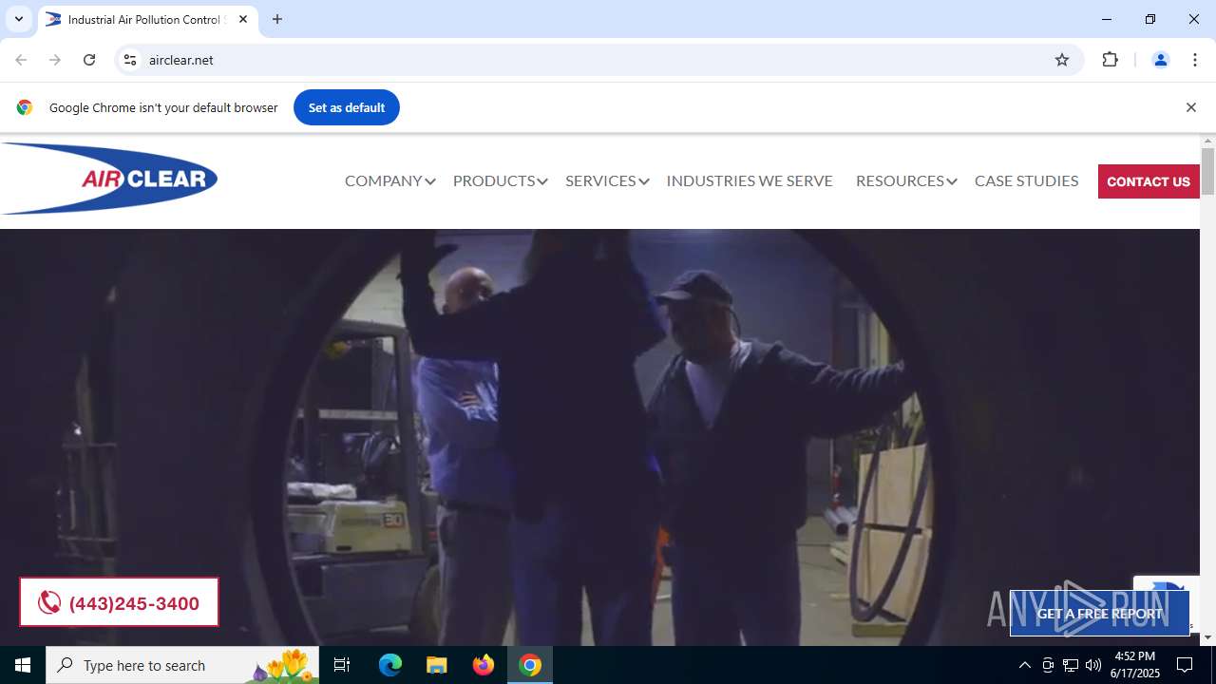Open the PRODUCTS navigation item

(494, 180)
